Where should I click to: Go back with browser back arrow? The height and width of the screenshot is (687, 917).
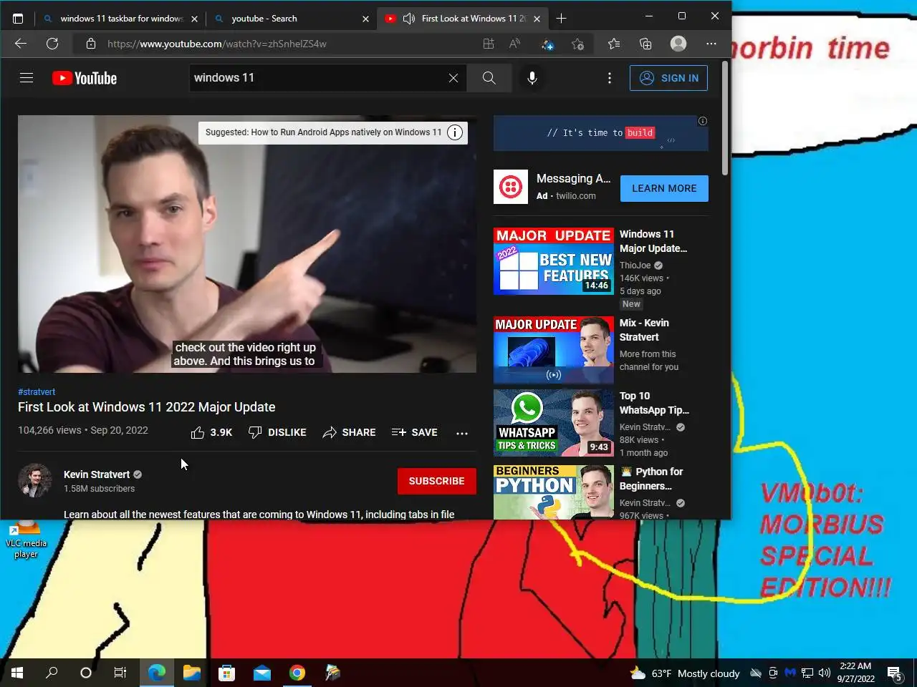click(21, 44)
